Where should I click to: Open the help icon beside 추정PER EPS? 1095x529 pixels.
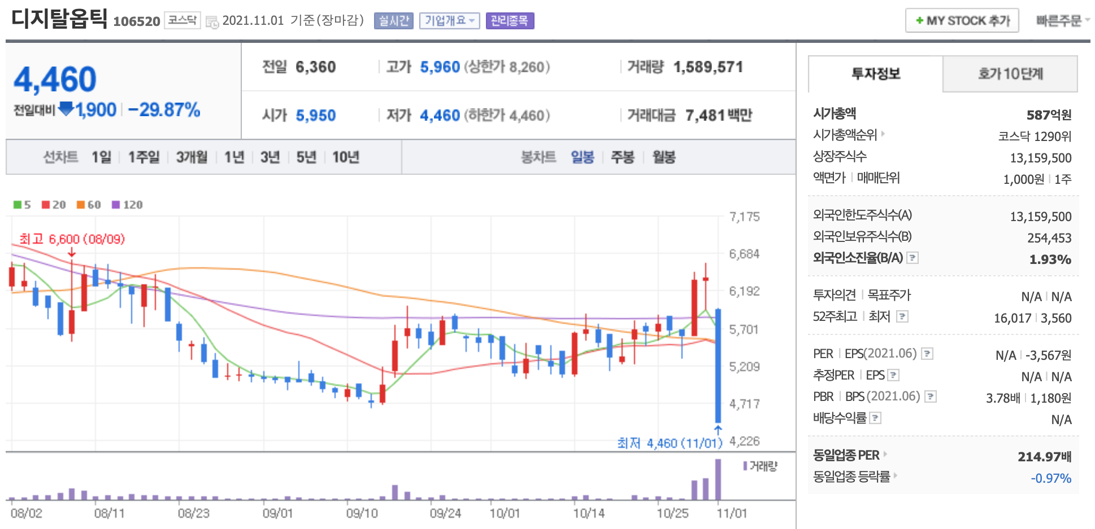(893, 375)
